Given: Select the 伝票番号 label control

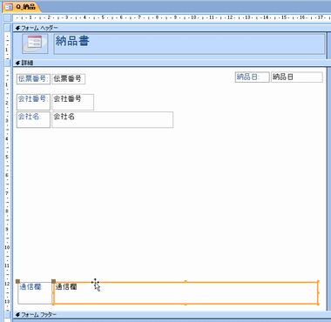Looking at the screenshot, I should pyautogui.click(x=33, y=79).
